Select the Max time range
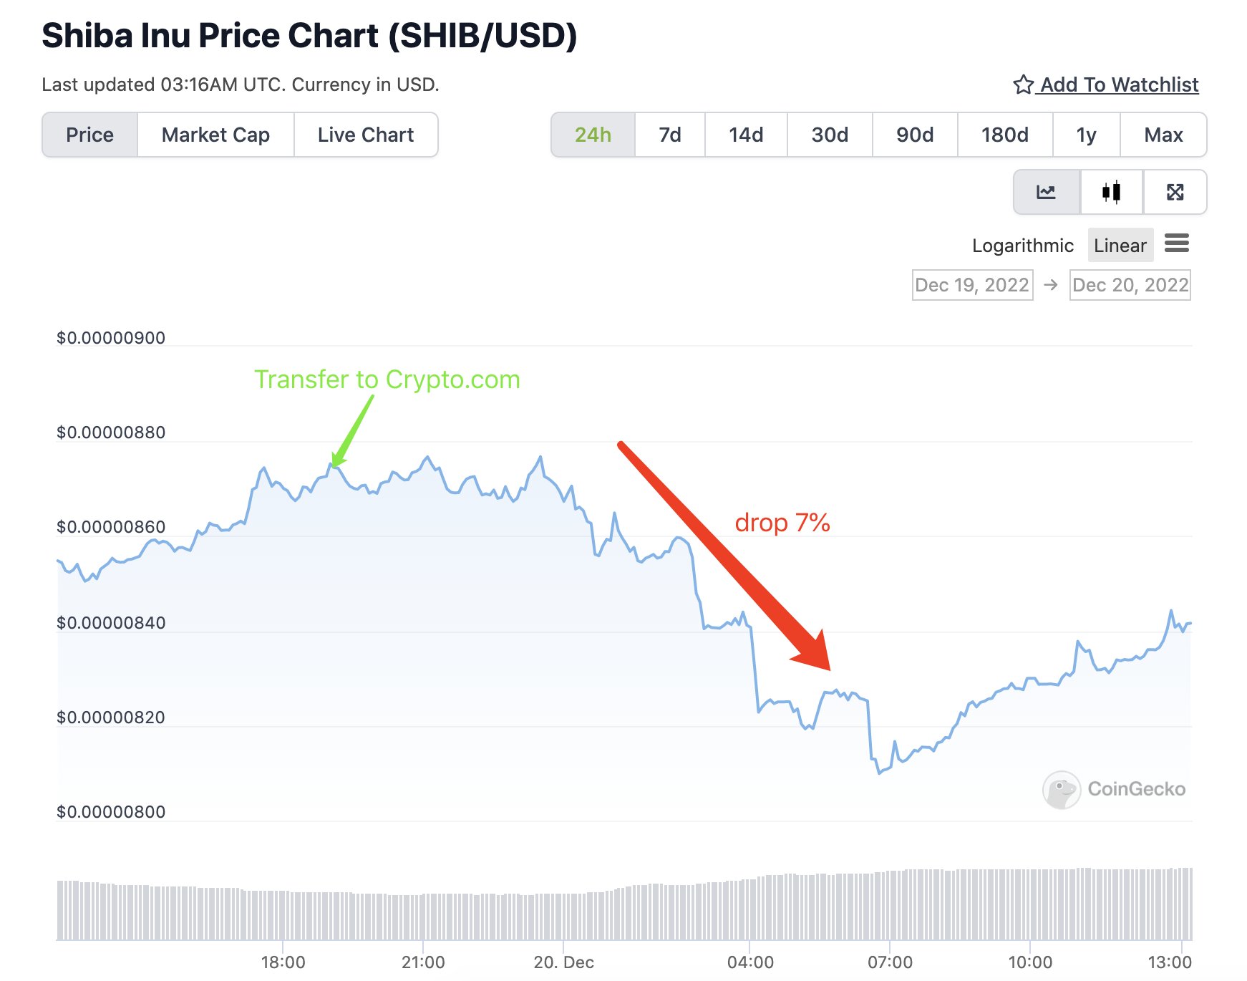 tap(1163, 134)
